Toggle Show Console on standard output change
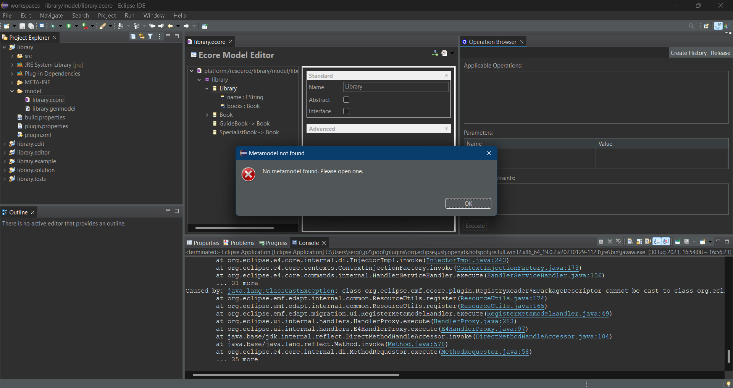Image resolution: width=733 pixels, height=388 pixels. [657, 241]
